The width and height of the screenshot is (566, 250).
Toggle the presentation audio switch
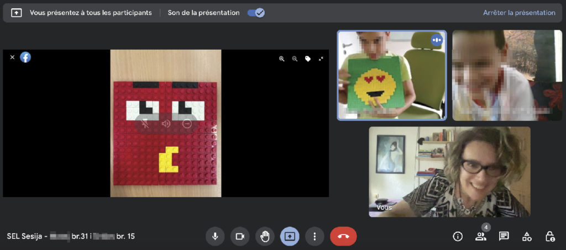point(255,13)
